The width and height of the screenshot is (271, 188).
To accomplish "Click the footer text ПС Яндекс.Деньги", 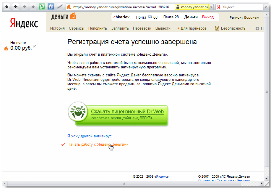I will pos(235,176).
